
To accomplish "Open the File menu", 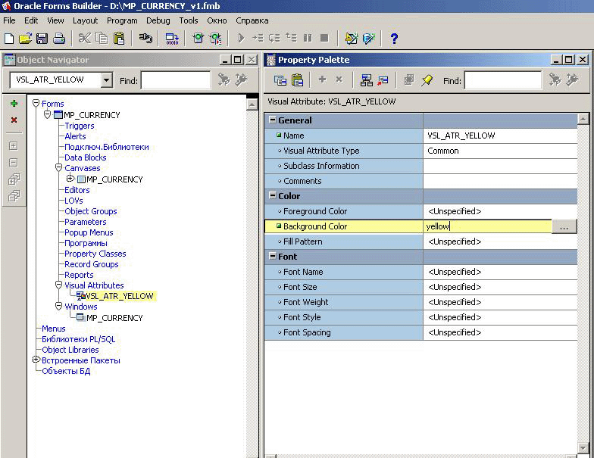I will click(9, 20).
